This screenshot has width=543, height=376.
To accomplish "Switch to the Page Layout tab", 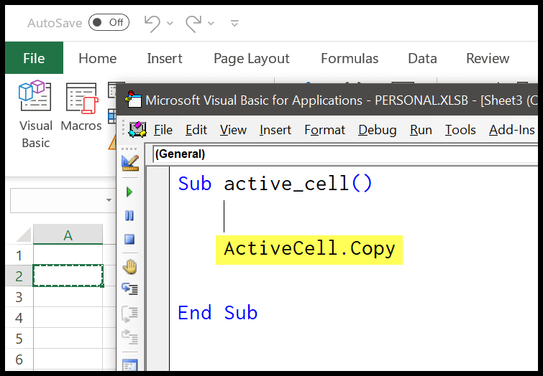I will pos(252,59).
